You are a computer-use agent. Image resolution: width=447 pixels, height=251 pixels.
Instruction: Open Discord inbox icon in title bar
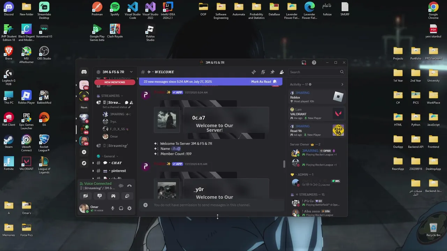click(304, 62)
